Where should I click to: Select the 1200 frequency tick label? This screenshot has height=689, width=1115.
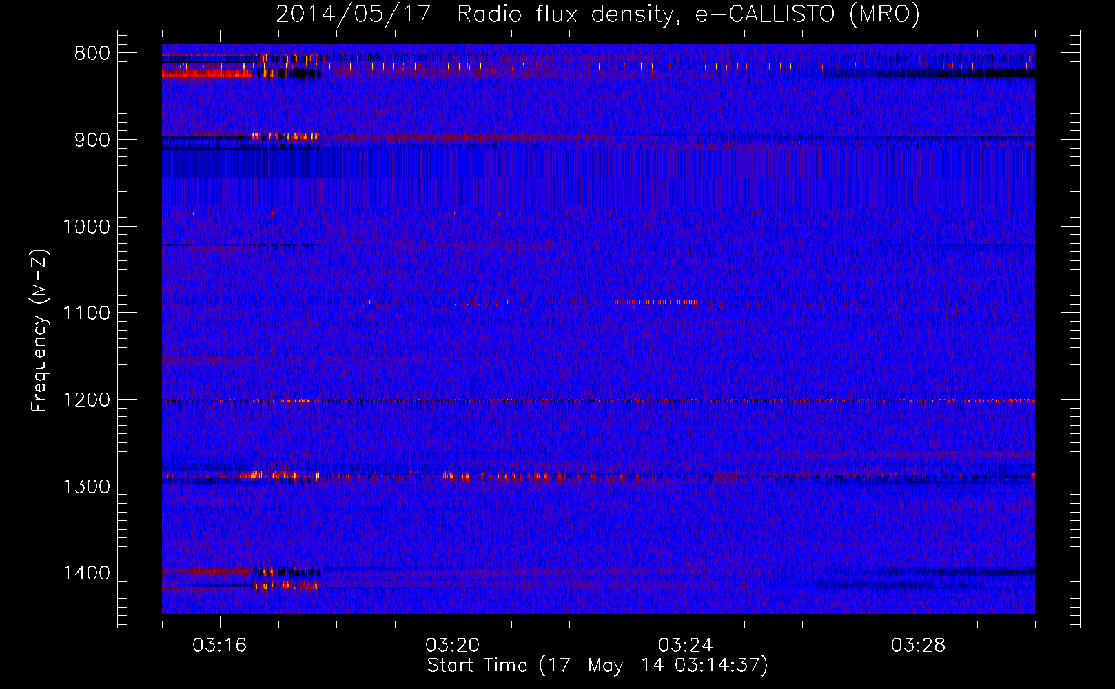coord(87,400)
